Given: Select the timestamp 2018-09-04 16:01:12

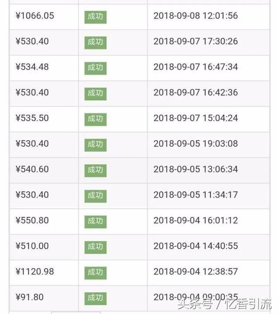Looking at the screenshot, I should click(196, 220).
